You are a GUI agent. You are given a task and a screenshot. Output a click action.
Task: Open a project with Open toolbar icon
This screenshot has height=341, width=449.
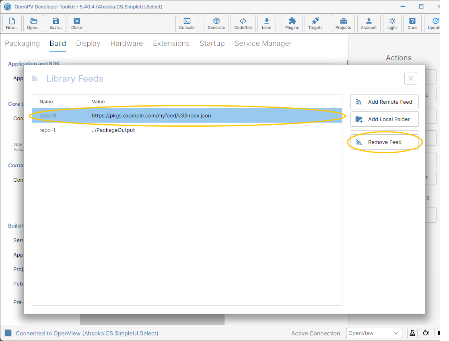click(x=34, y=23)
